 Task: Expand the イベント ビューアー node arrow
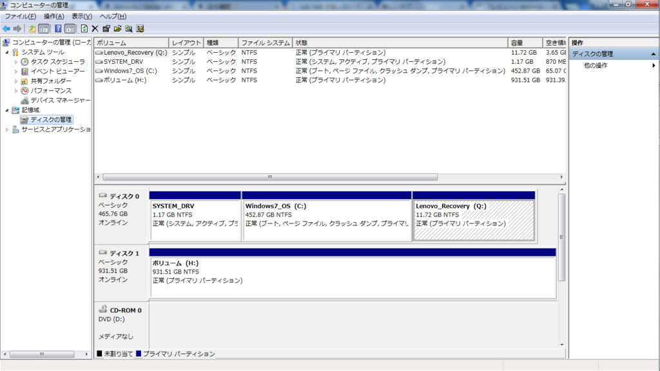[x=16, y=71]
